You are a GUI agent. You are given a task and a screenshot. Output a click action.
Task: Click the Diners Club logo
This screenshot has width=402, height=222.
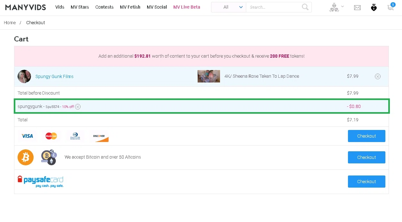point(75,136)
